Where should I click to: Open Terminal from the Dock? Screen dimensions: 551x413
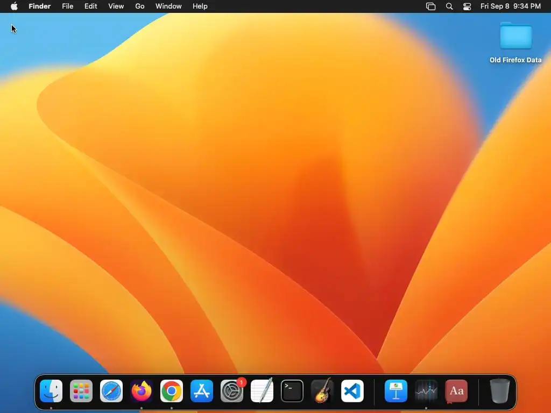click(292, 391)
